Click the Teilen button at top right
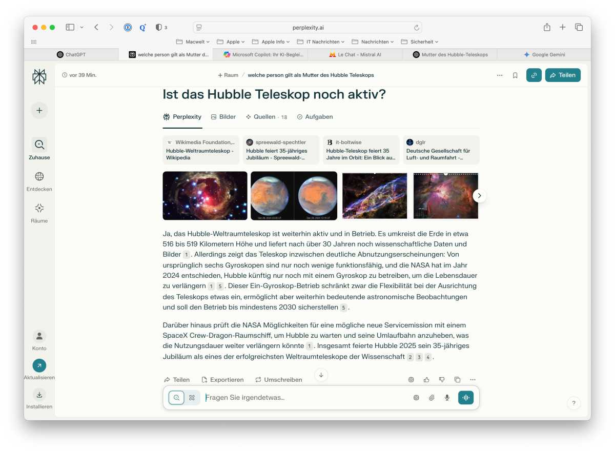Image resolution: width=615 pixels, height=452 pixels. click(x=562, y=75)
